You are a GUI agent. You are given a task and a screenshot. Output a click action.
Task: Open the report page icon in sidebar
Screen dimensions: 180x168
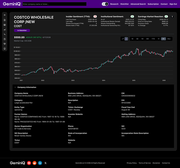[4, 39]
